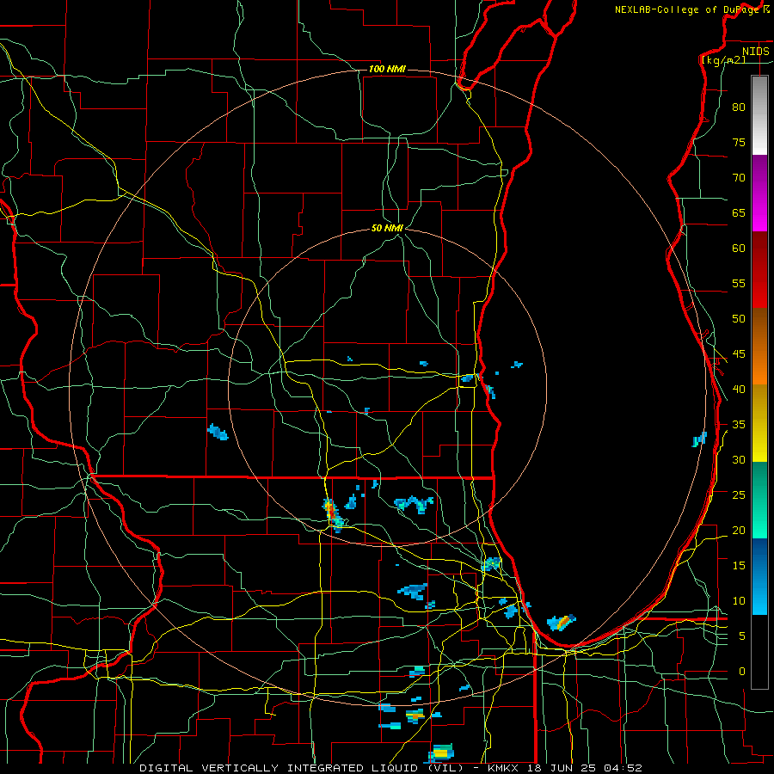Click the 15 value on the color scale

click(739, 566)
